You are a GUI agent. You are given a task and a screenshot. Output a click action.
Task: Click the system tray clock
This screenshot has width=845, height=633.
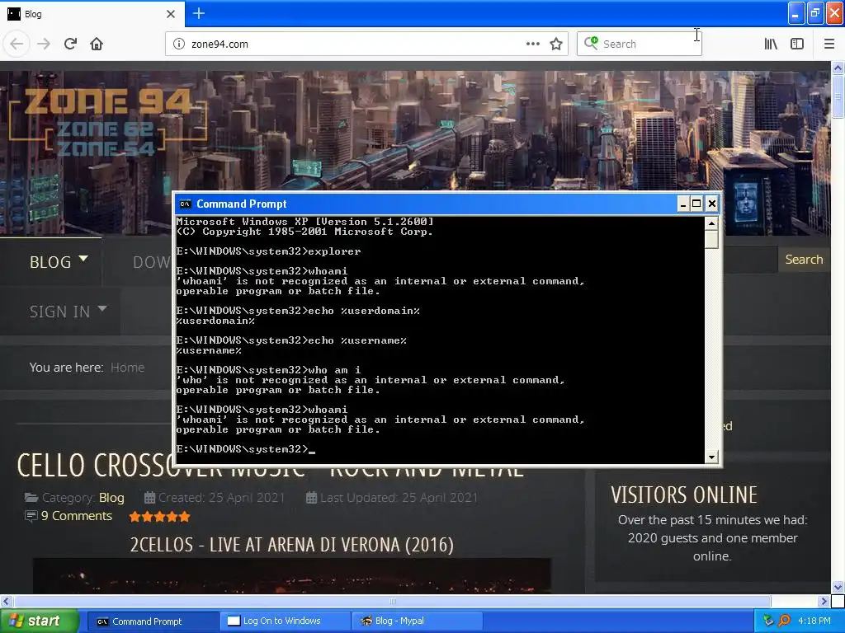click(x=814, y=621)
